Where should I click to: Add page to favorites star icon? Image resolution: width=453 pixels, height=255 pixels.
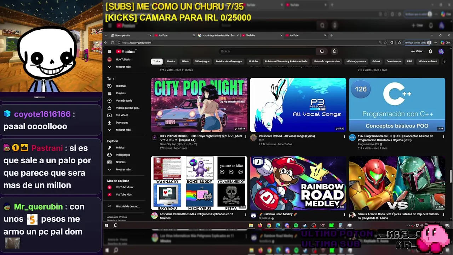pyautogui.click(x=385, y=42)
